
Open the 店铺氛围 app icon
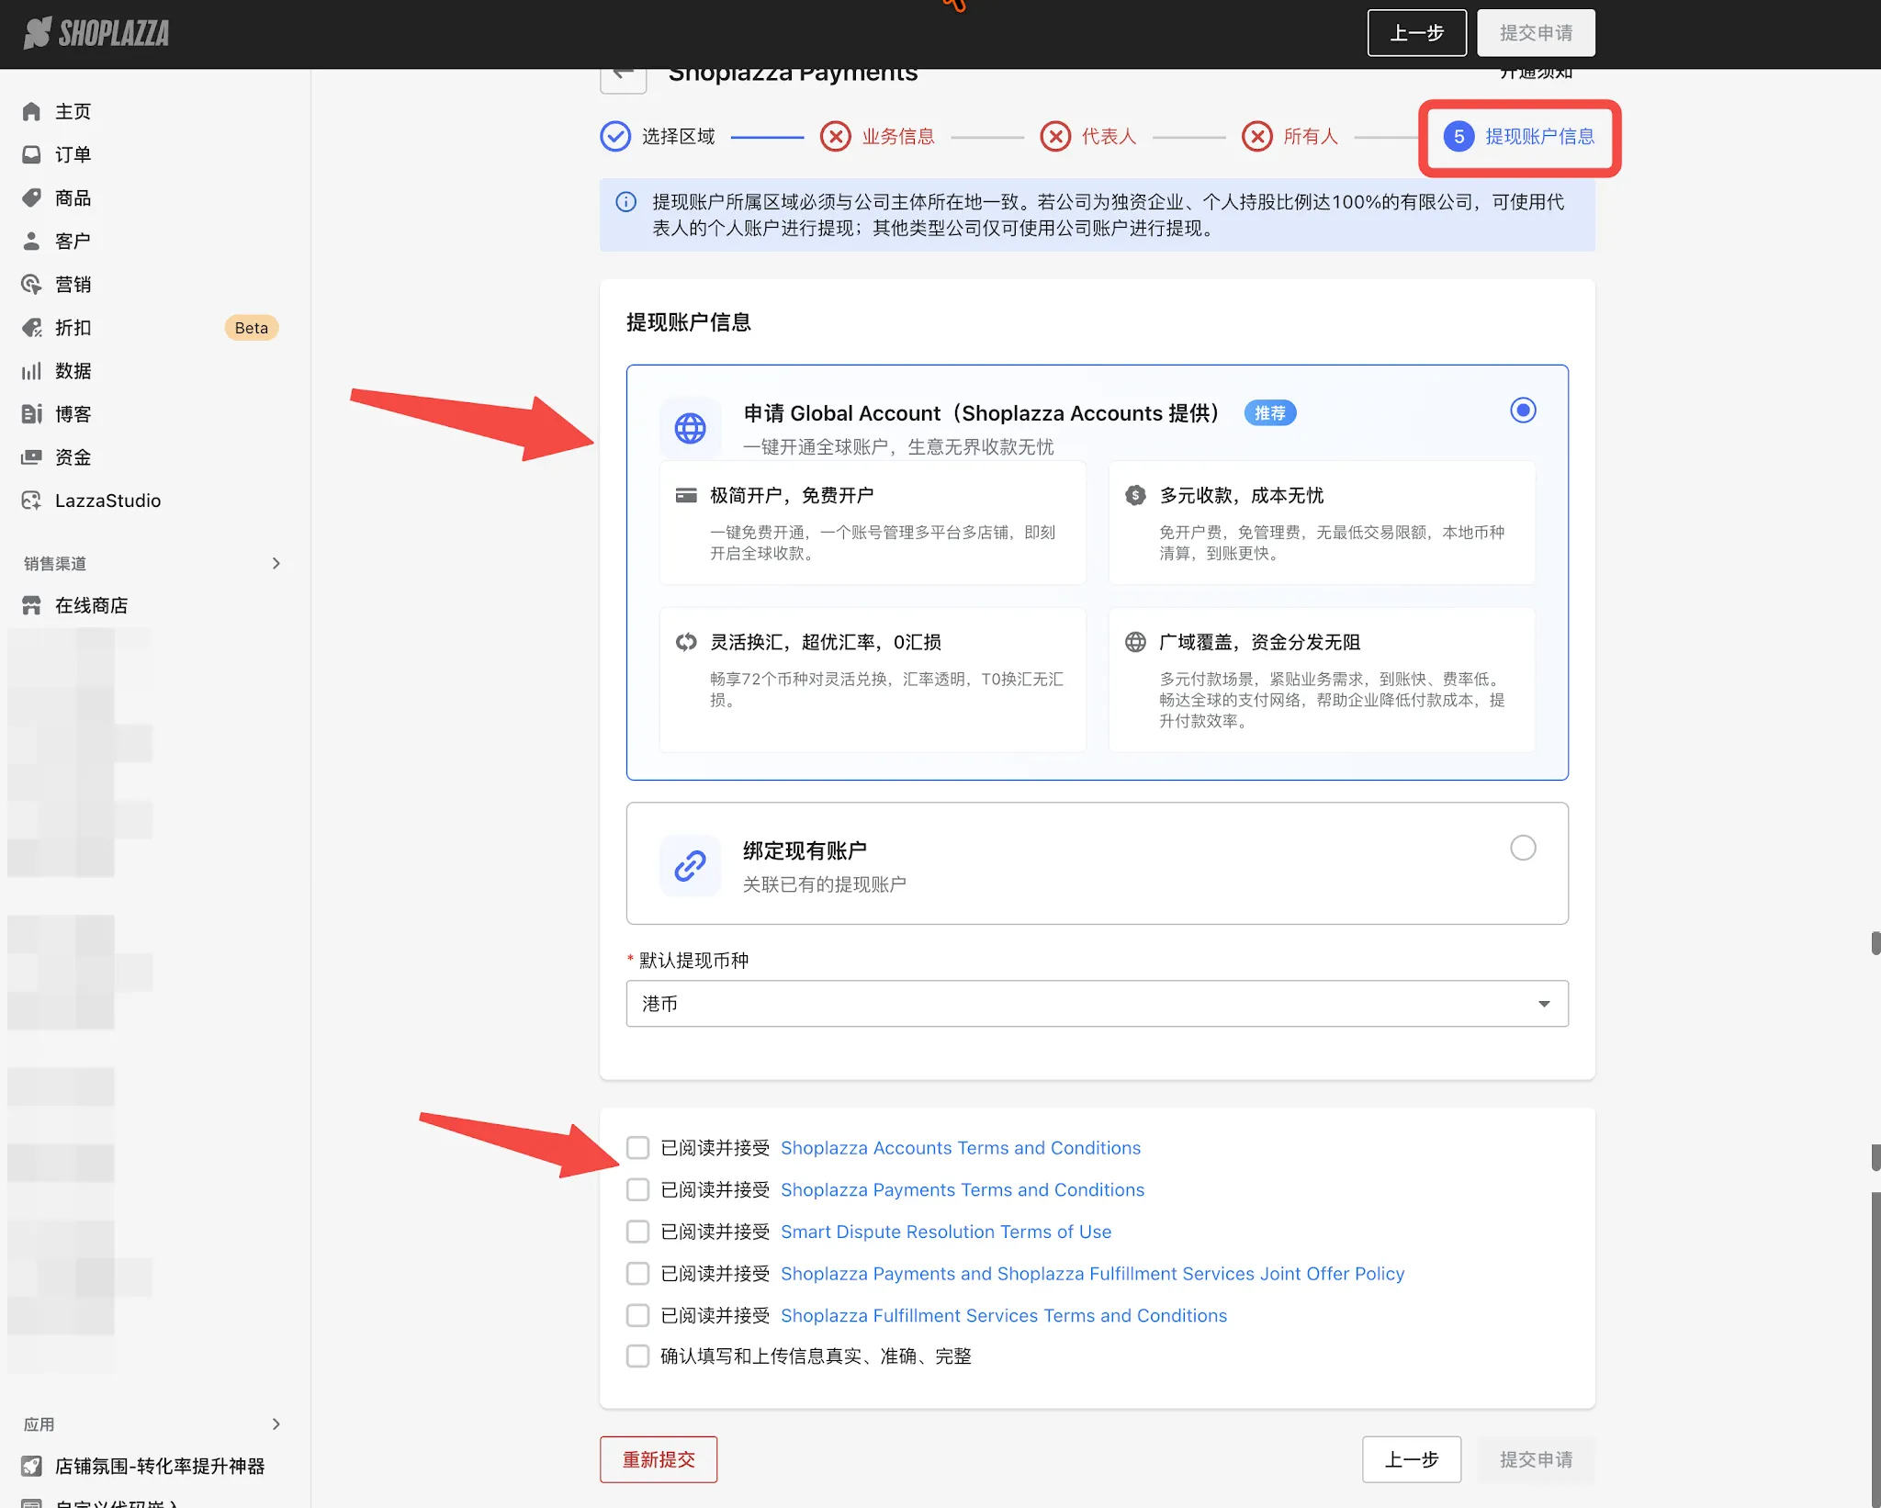(31, 1466)
